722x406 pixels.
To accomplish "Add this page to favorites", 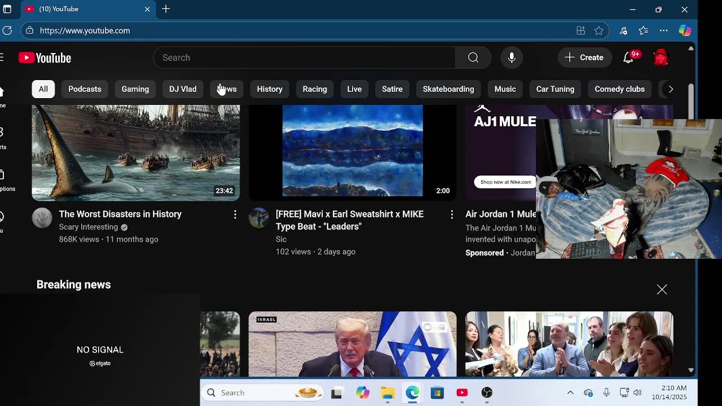I will [599, 30].
